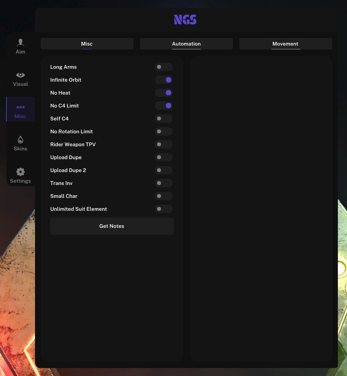Switch to the Movement tab
Image resolution: width=347 pixels, height=376 pixels.
285,44
